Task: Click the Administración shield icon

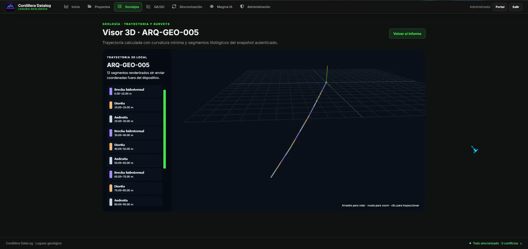Action: click(242, 7)
